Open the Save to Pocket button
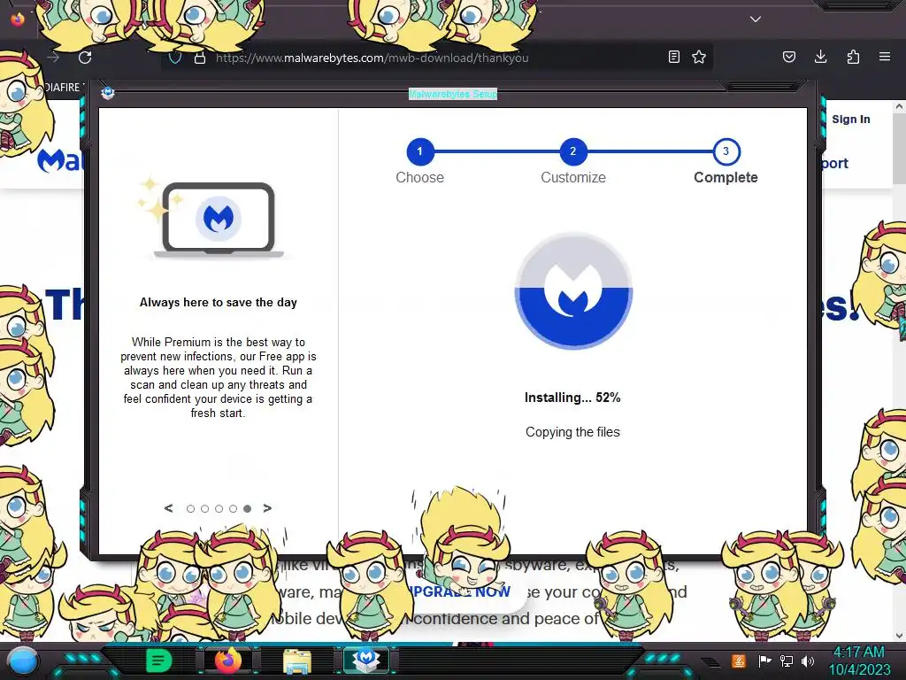906x680 pixels. coord(788,57)
